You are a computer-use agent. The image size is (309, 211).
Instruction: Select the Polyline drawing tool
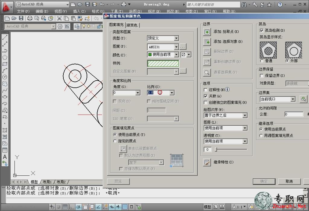5,51
